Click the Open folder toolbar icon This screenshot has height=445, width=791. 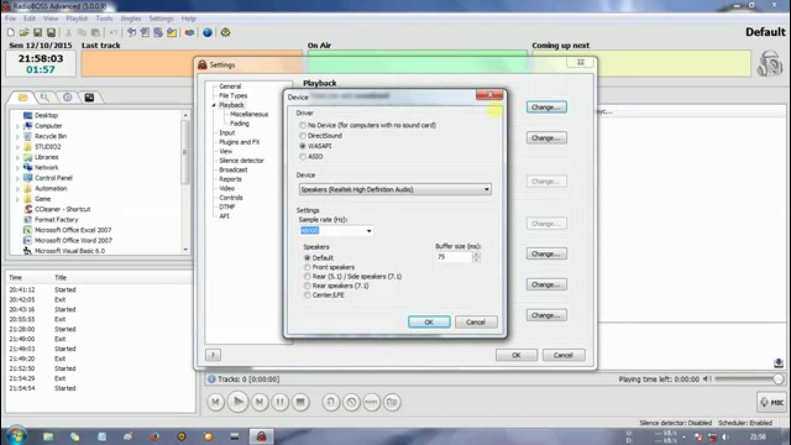[x=24, y=32]
